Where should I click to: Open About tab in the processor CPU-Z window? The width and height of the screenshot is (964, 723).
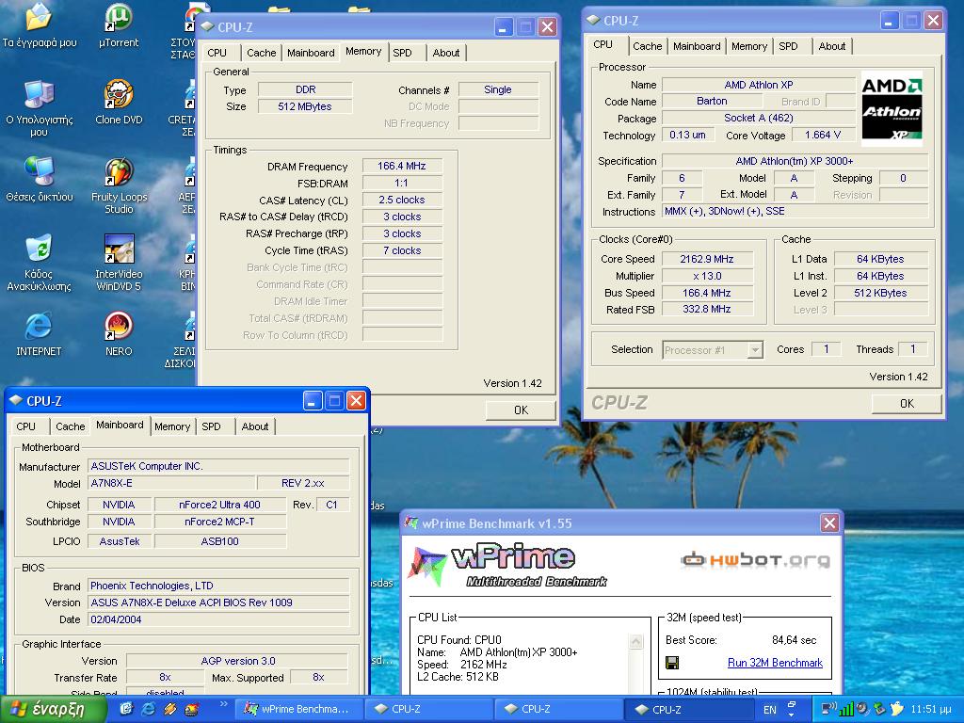pos(832,46)
